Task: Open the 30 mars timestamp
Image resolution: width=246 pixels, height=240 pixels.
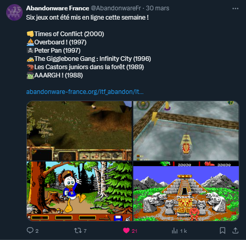Action: pyautogui.click(x=157, y=8)
